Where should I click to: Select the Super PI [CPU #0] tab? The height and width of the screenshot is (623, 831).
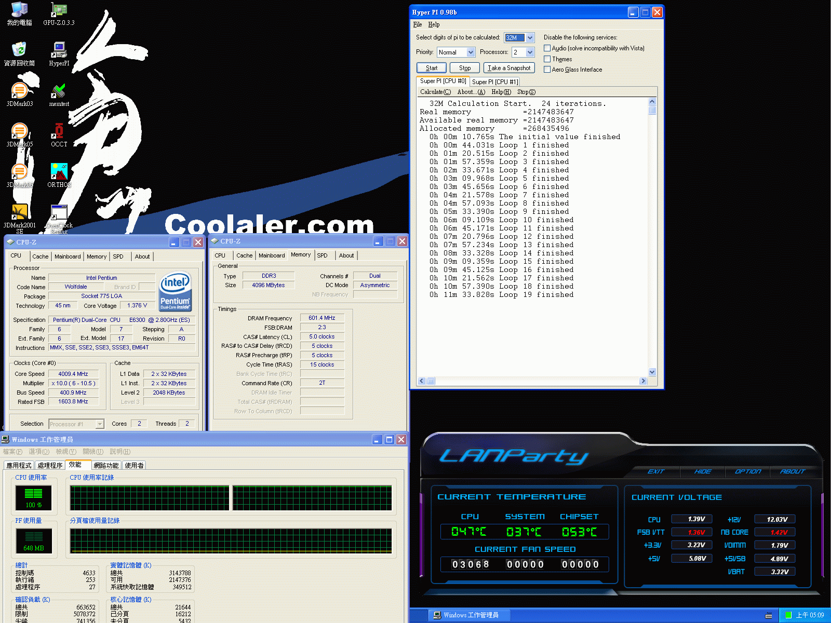pos(443,81)
